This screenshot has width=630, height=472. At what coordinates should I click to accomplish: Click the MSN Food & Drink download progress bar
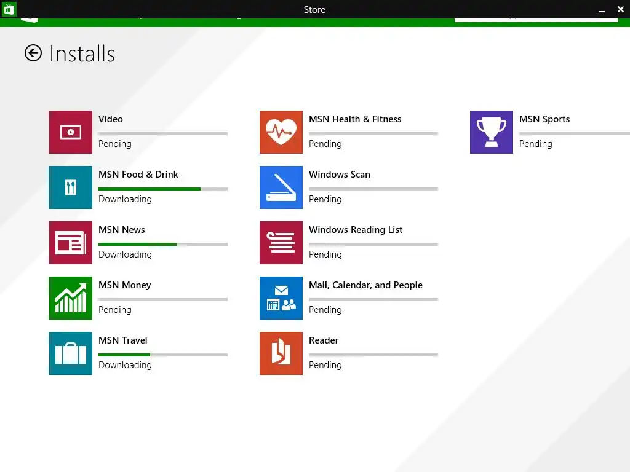tap(163, 189)
